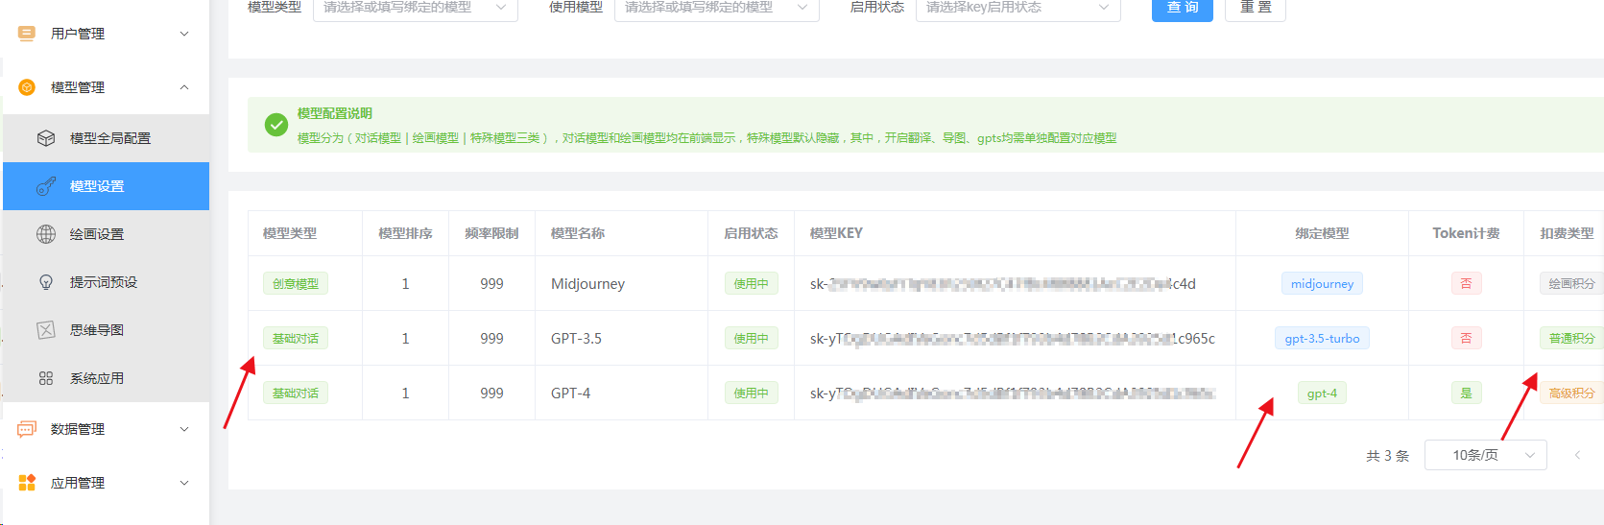Click the 模型排序 column header
Viewport: 1604px width, 525px height.
click(x=405, y=233)
